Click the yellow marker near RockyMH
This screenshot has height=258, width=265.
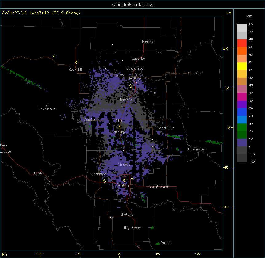77,63
